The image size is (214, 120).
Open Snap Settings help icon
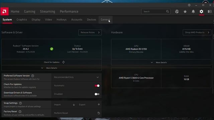(20, 103)
